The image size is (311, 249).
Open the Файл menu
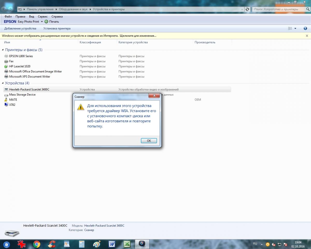coord(8,17)
